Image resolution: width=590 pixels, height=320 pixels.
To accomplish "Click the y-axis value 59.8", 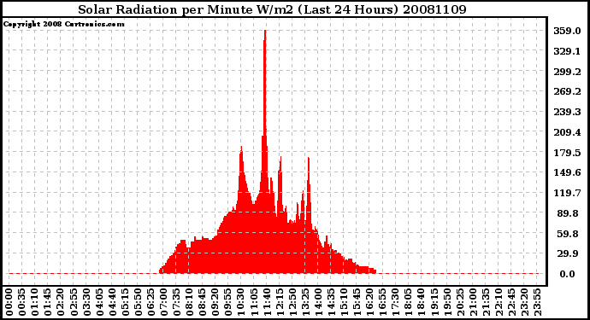I will point(568,234).
